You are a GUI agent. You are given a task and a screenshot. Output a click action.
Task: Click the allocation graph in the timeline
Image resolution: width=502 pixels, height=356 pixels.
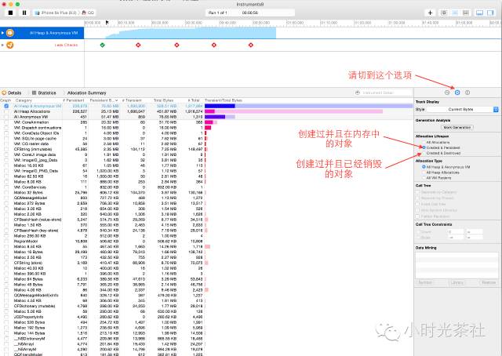point(191,33)
